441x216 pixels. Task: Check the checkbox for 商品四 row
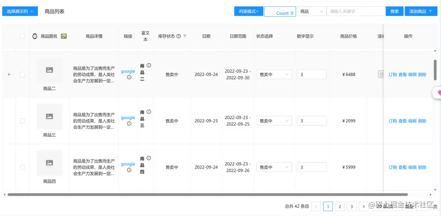click(x=22, y=167)
